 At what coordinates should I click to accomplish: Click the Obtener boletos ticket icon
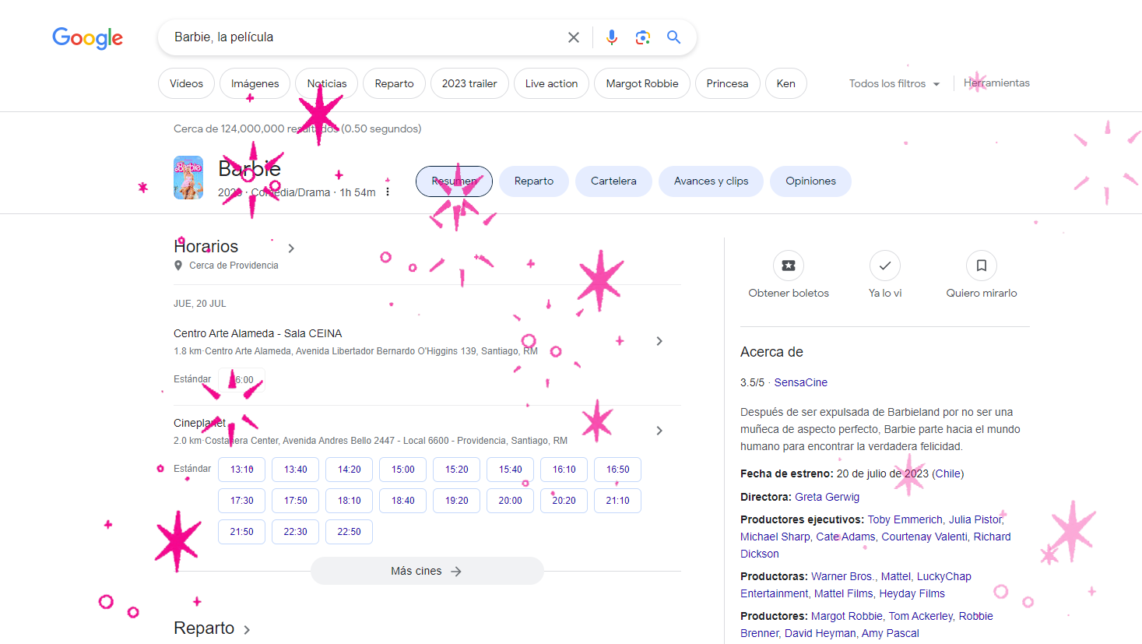(x=789, y=266)
